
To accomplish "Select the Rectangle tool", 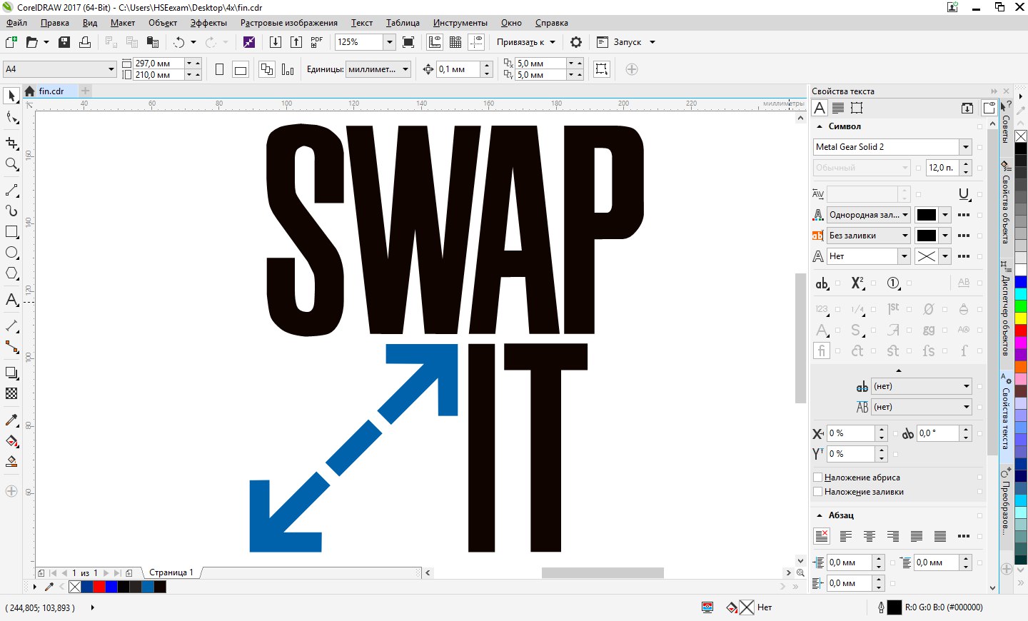I will point(11,232).
